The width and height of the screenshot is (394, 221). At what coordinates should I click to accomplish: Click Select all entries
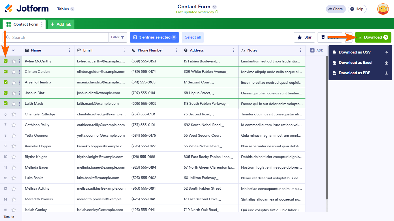tap(193, 37)
